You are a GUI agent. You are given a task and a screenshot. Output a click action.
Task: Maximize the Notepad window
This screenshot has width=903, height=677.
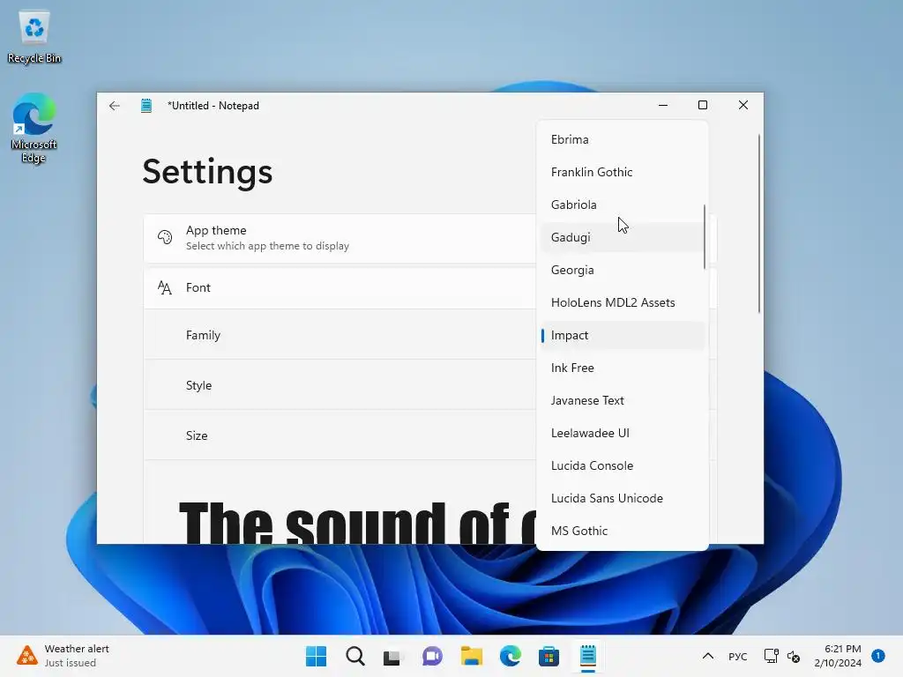click(x=703, y=106)
